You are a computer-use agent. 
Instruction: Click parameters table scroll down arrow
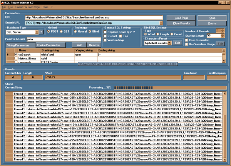coord(224,61)
